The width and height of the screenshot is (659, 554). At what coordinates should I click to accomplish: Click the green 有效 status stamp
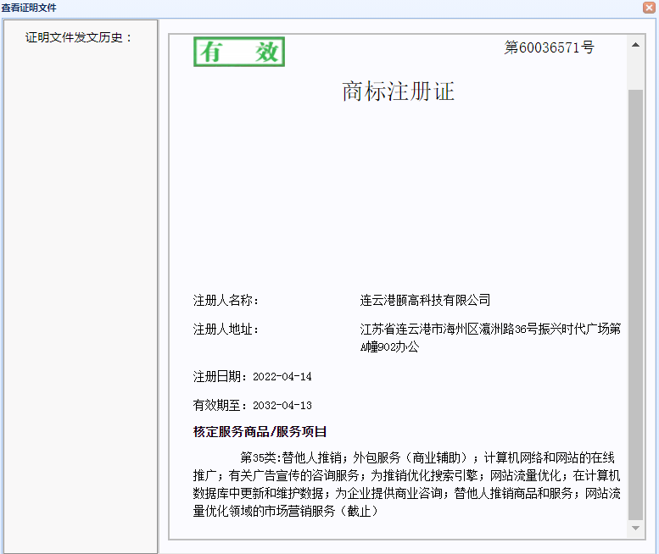pyautogui.click(x=239, y=52)
